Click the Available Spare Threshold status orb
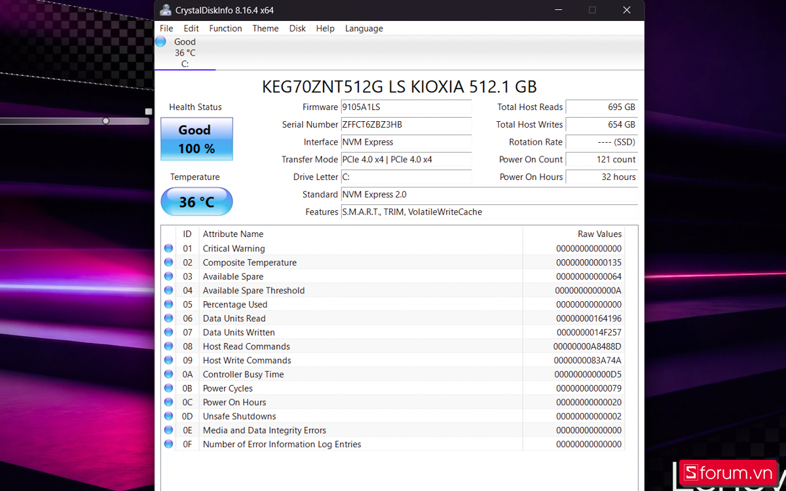This screenshot has height=491, width=786. click(168, 290)
